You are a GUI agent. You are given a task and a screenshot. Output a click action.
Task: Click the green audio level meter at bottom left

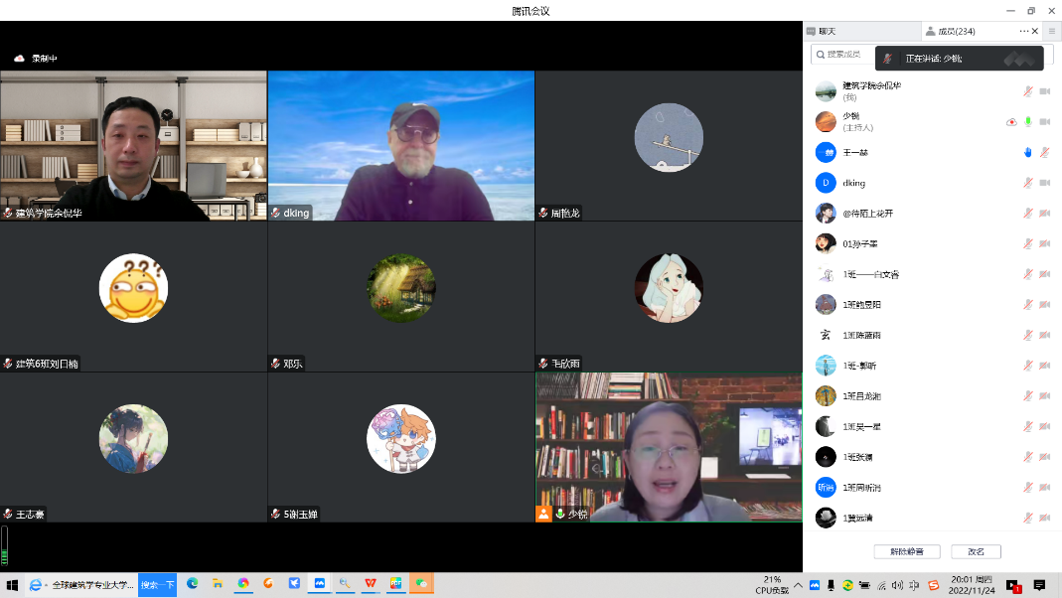[x=4, y=545]
